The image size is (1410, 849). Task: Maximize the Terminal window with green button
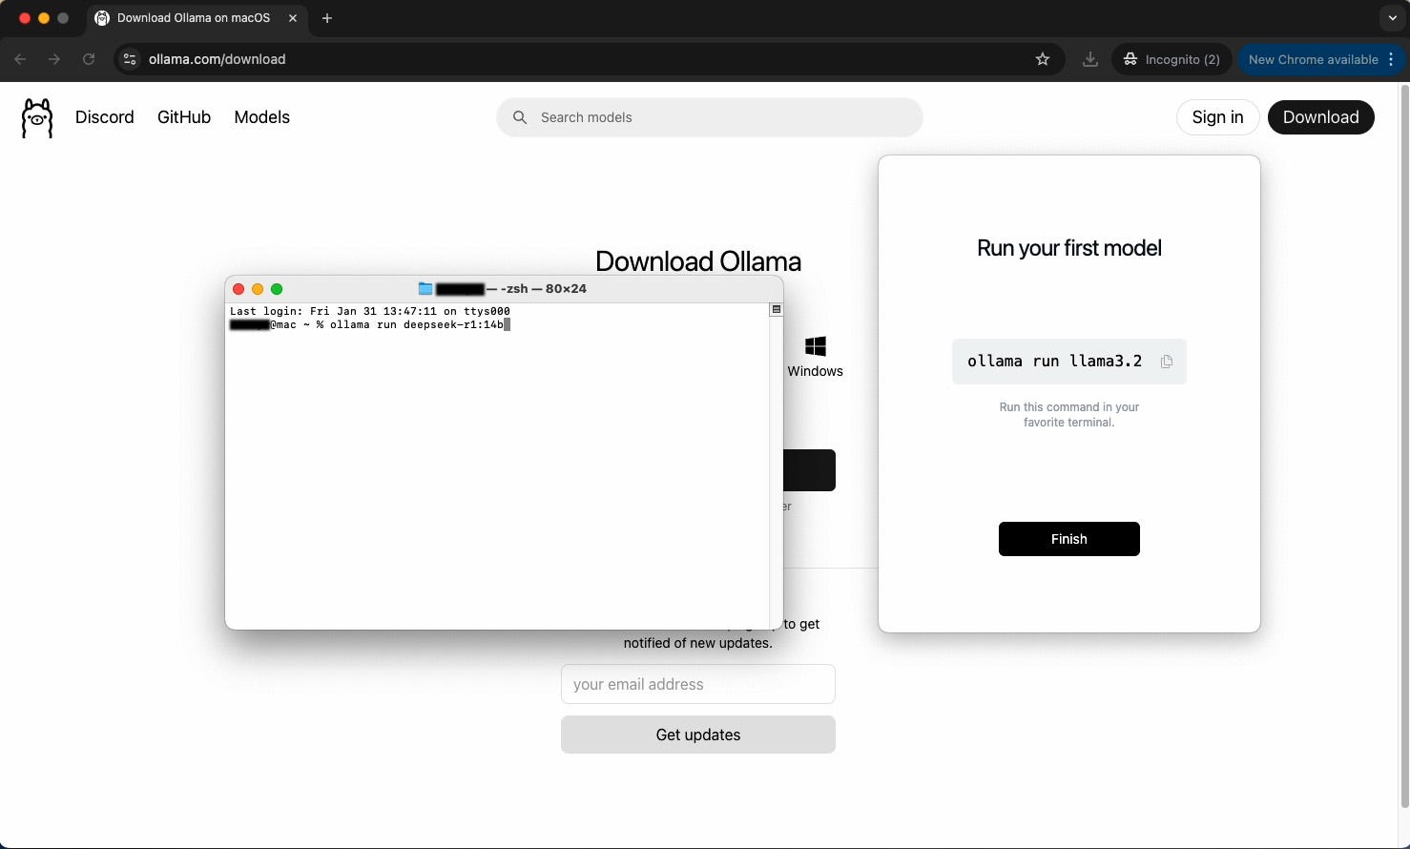pos(277,289)
